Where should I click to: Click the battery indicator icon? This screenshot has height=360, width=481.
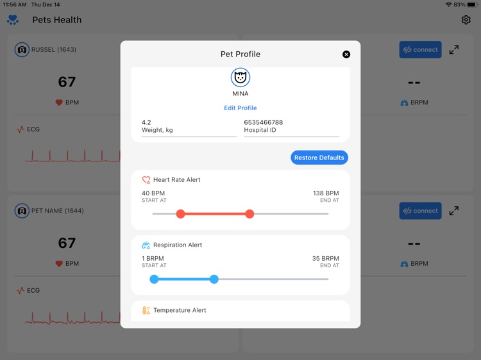[473, 4]
